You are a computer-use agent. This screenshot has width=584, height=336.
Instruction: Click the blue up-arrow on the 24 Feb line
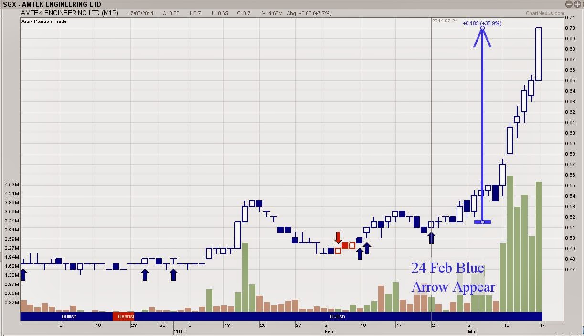click(431, 238)
